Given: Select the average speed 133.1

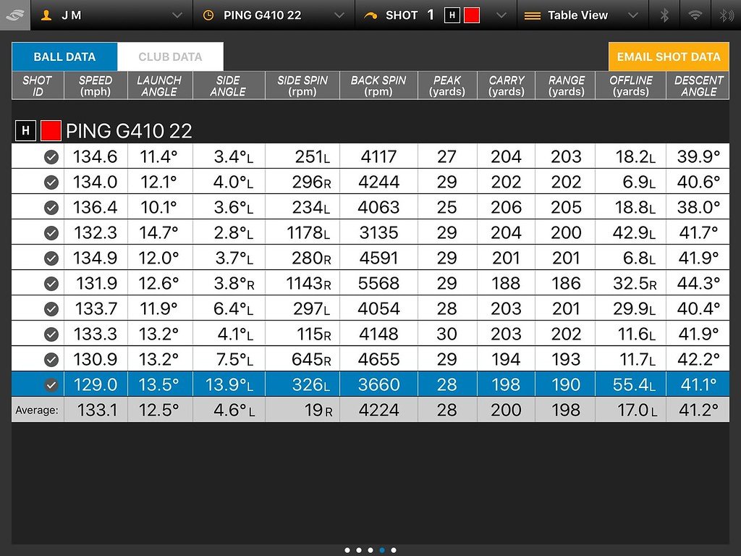Looking at the screenshot, I should (98, 410).
